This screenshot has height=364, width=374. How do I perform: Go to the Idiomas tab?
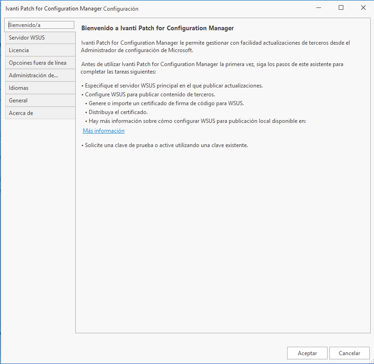point(40,88)
